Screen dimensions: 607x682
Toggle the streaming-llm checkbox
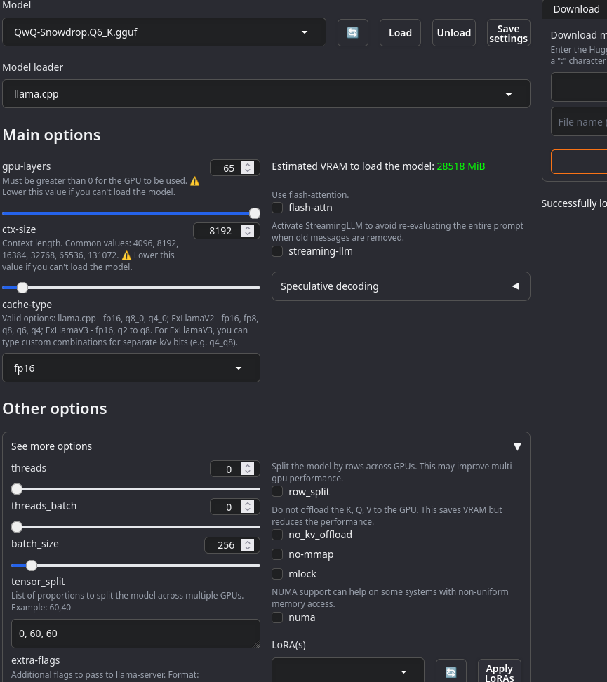click(x=277, y=251)
